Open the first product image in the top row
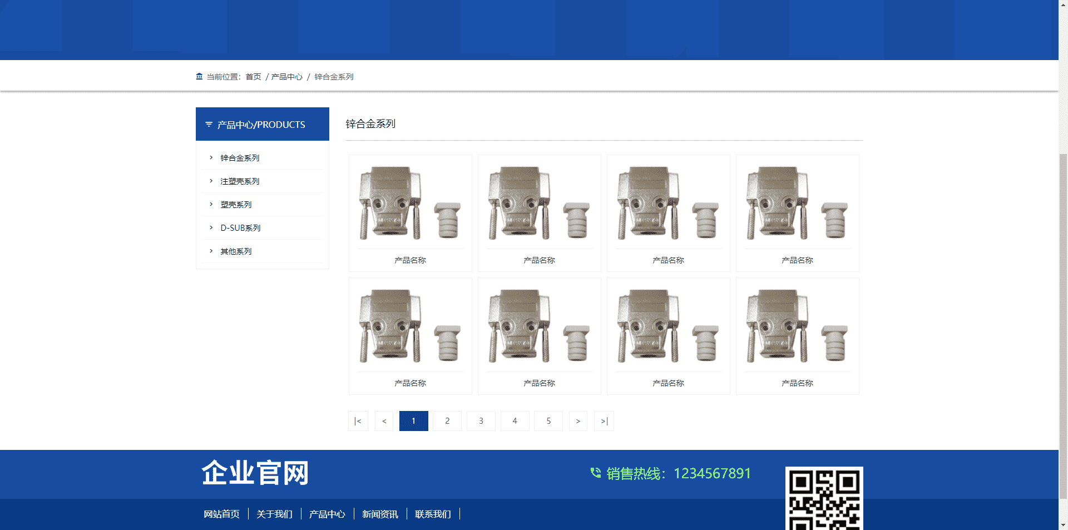 (411, 203)
